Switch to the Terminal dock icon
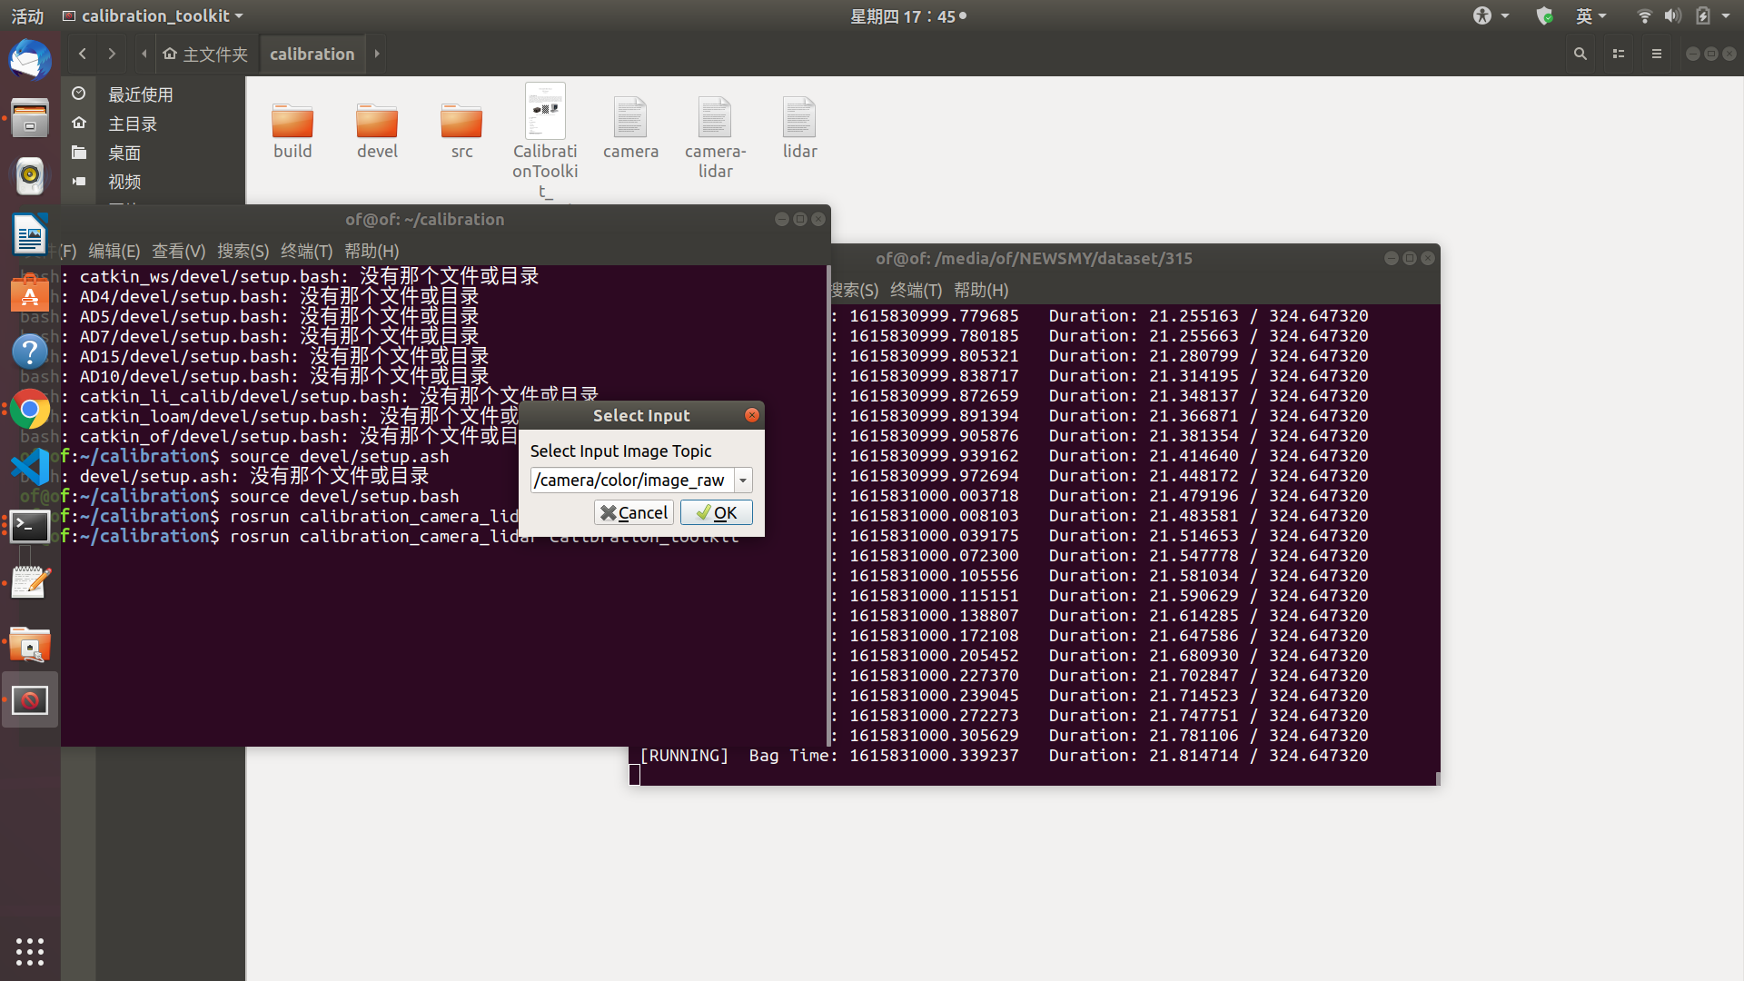The width and height of the screenshot is (1744, 981). point(30,526)
